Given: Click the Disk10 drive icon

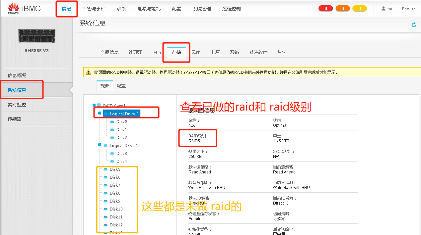Looking at the screenshot, I should 105,209.
